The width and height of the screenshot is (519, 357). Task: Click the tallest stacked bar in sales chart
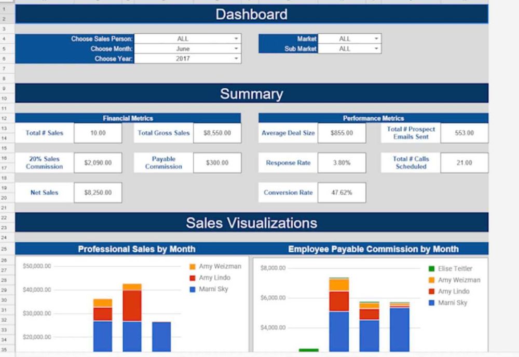click(x=132, y=318)
